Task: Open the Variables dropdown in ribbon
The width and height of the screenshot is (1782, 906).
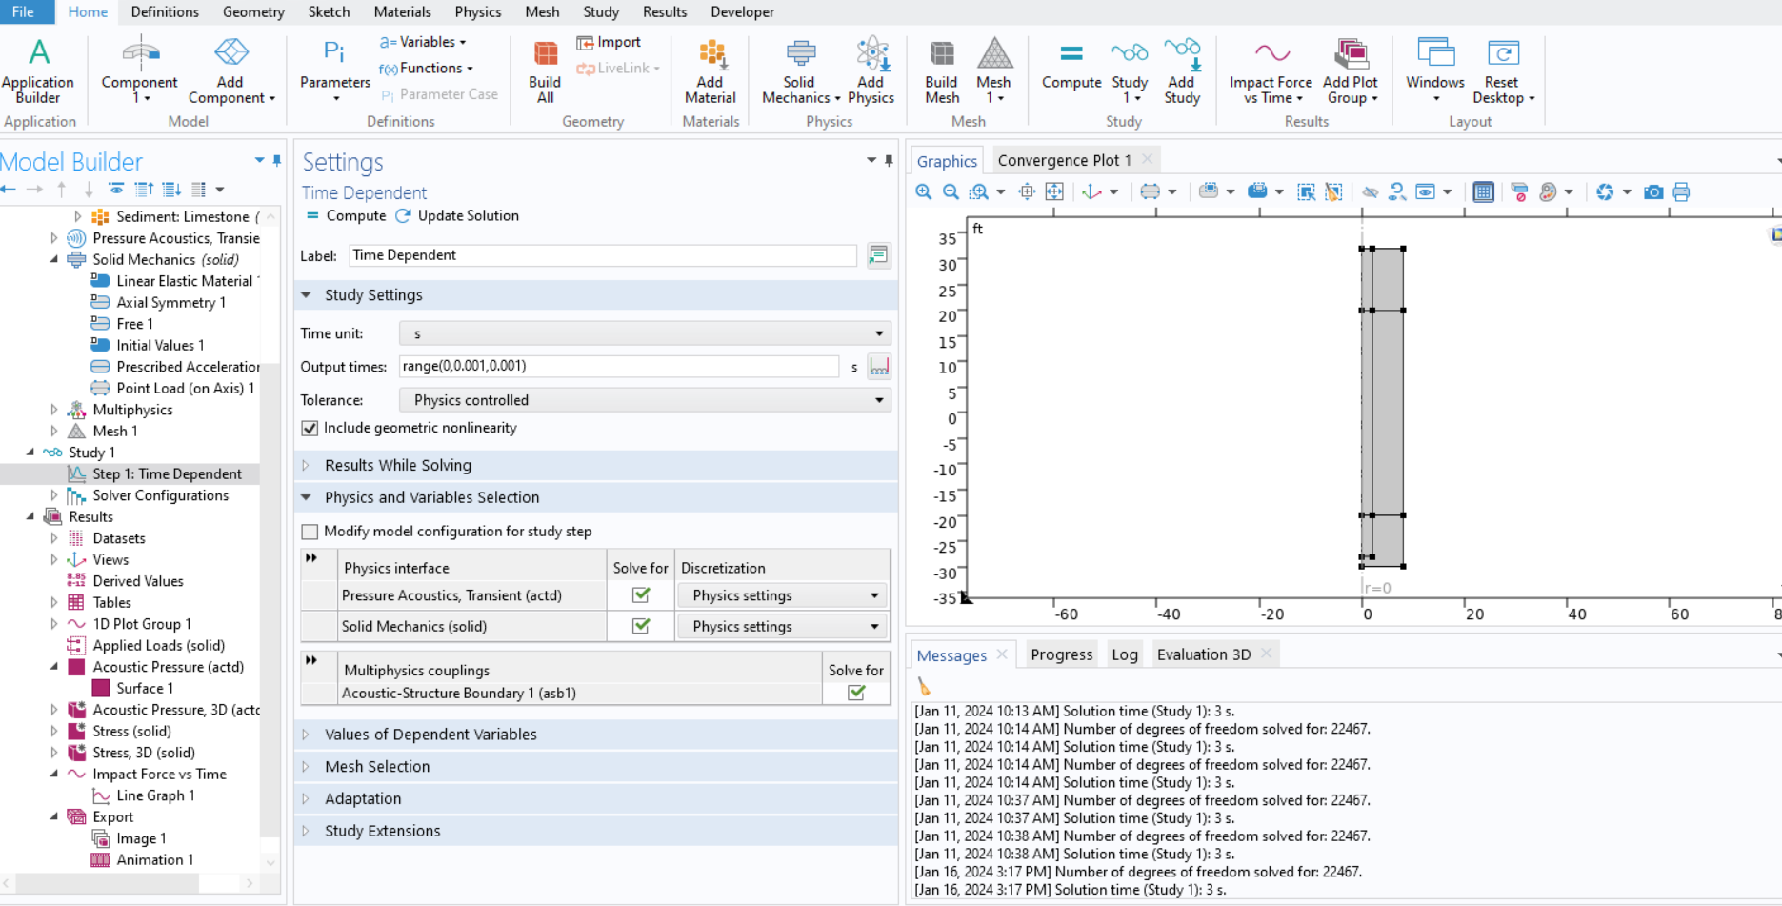Action: (423, 42)
